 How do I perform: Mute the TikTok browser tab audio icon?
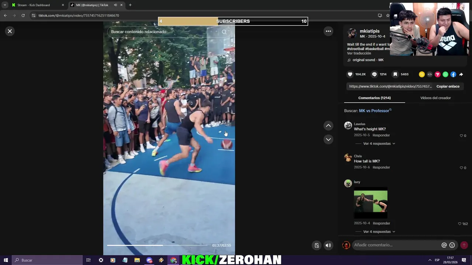pyautogui.click(x=115, y=5)
